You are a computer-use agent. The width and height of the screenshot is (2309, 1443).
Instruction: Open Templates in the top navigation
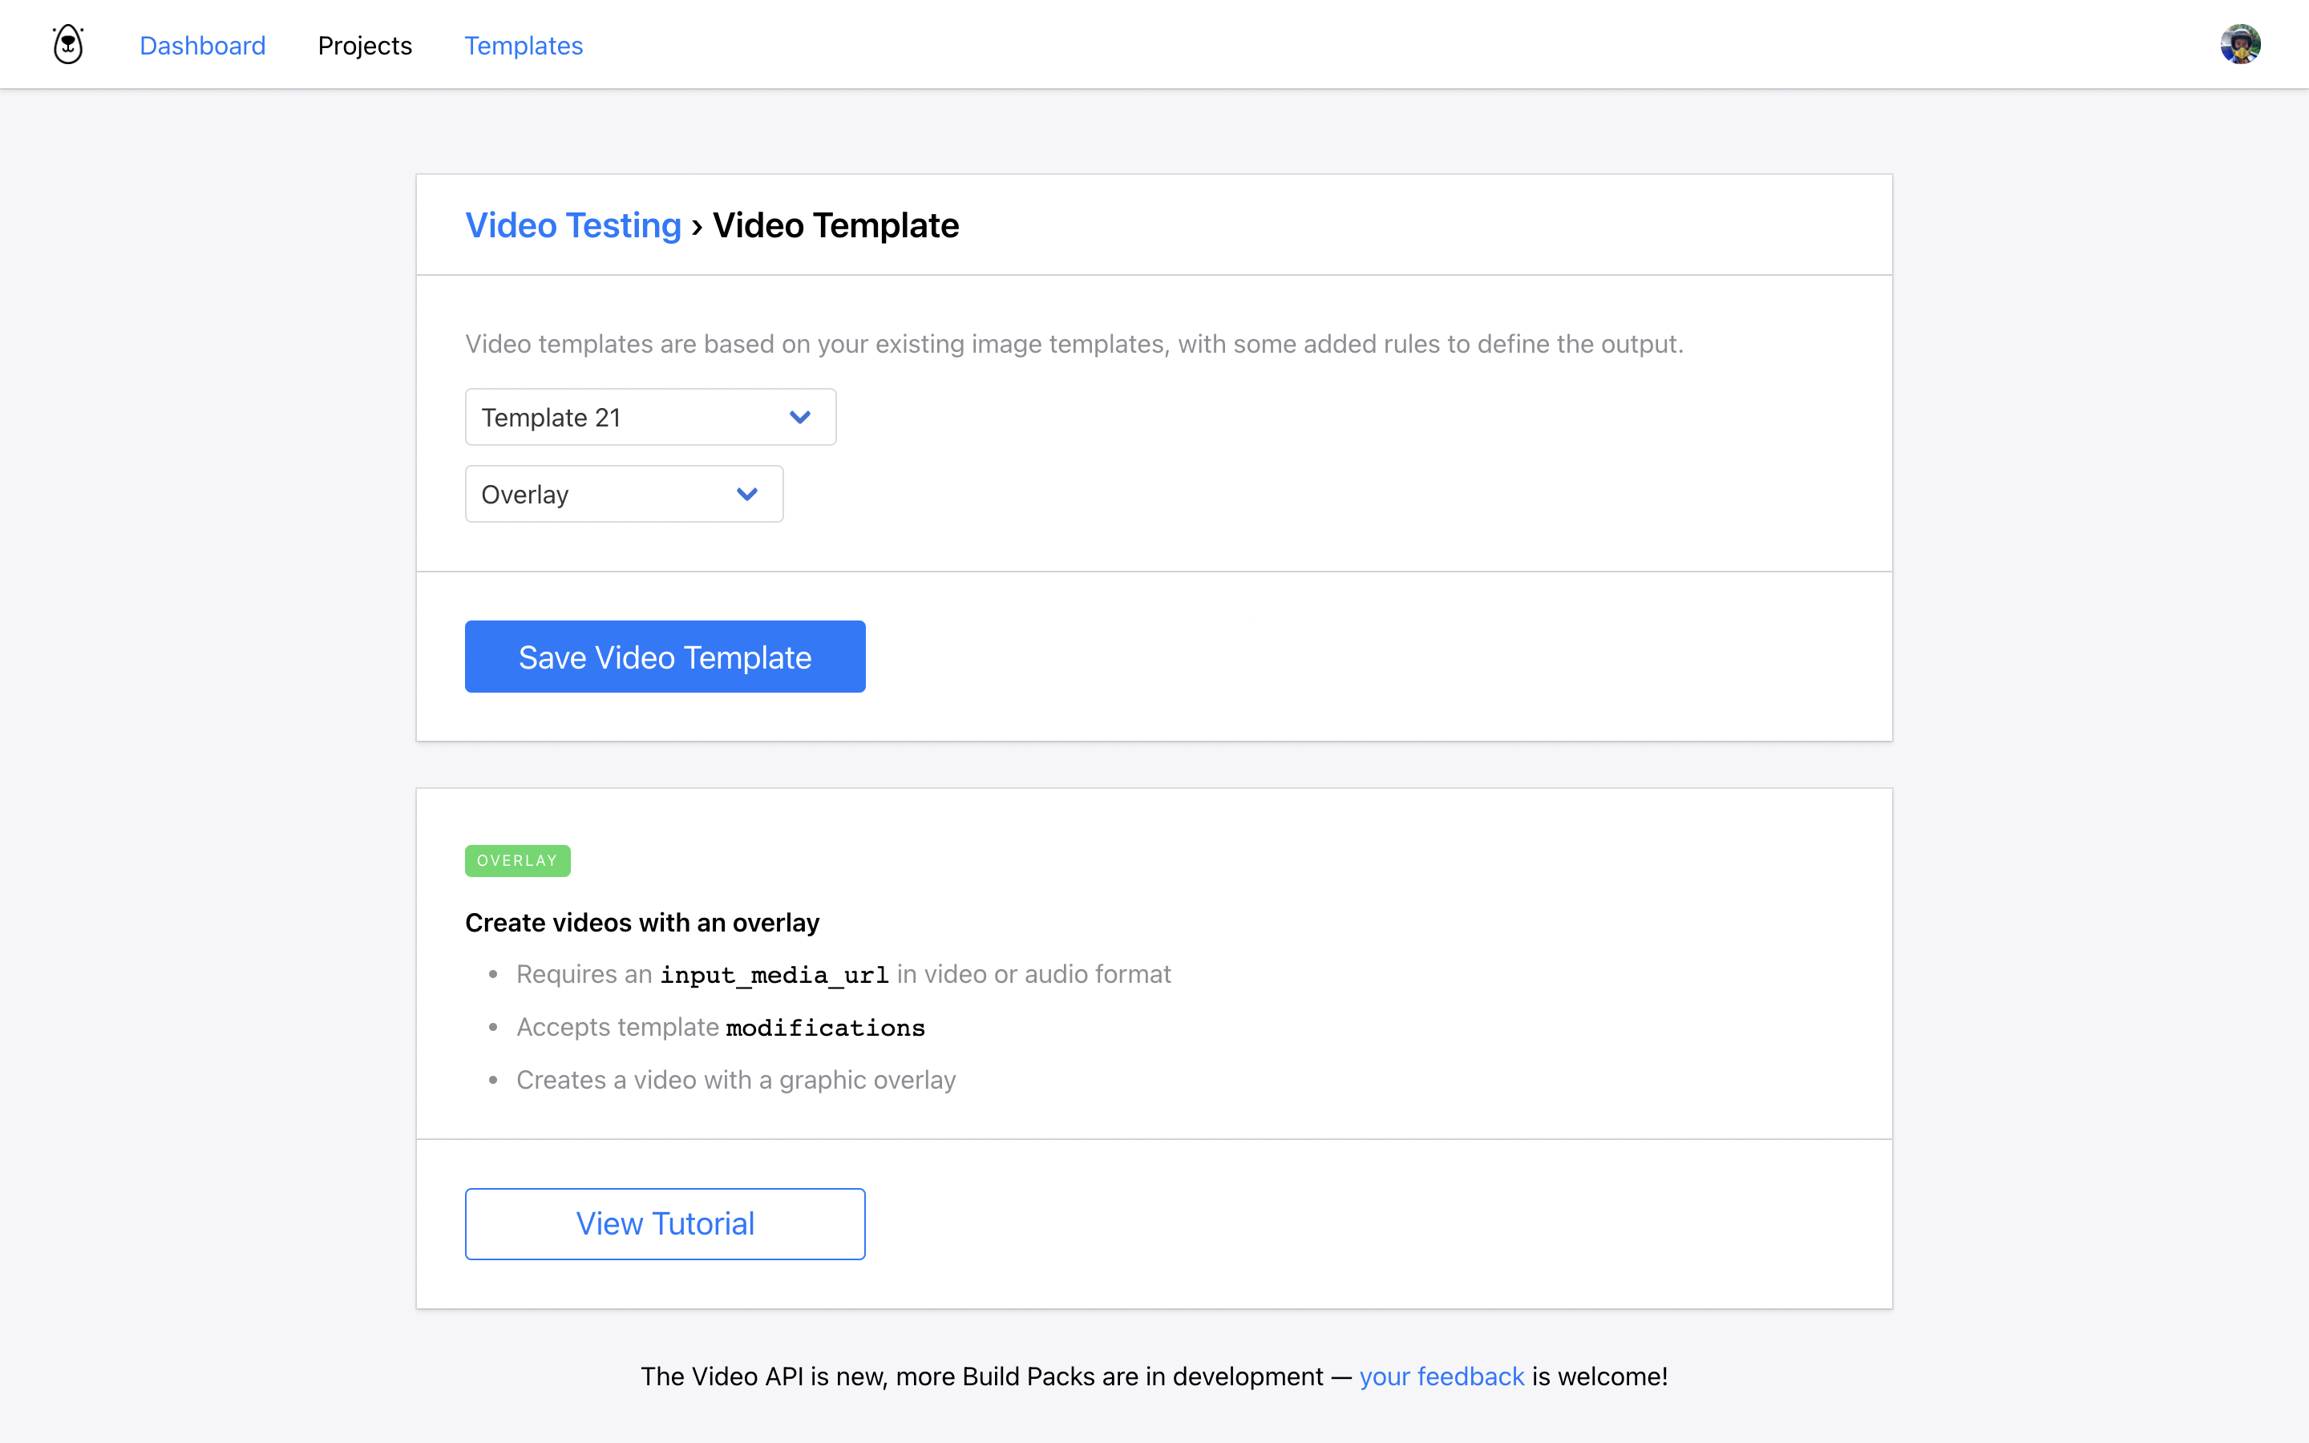(x=523, y=46)
